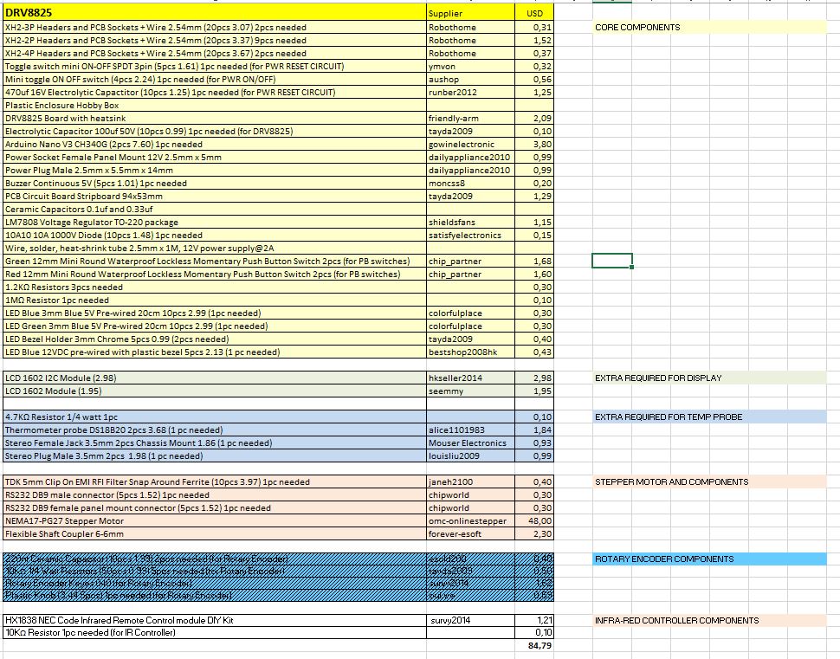Select the CORE COMPONENTS label cell
Viewport: 840px width, 659px height.
709,28
